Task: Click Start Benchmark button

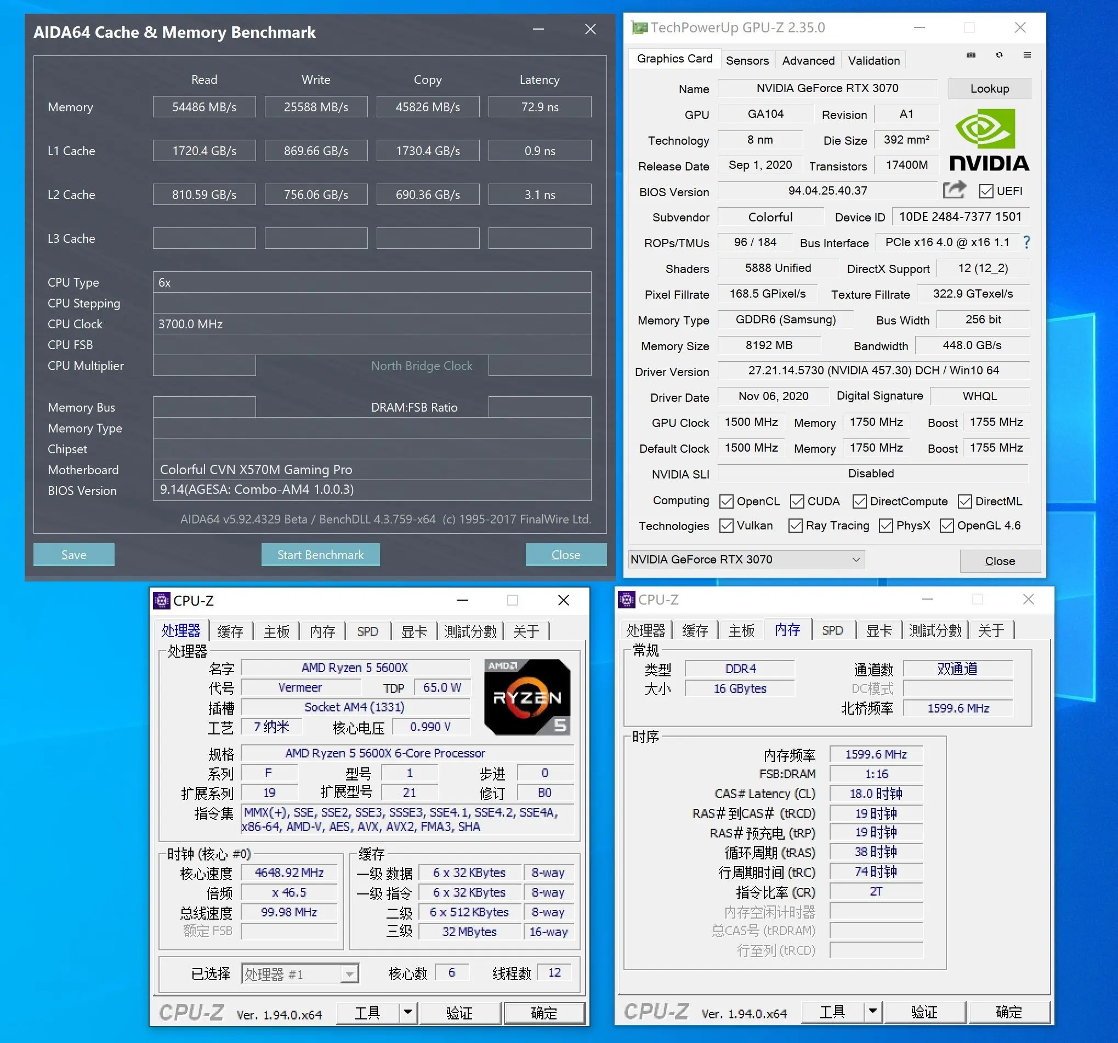Action: coord(320,555)
